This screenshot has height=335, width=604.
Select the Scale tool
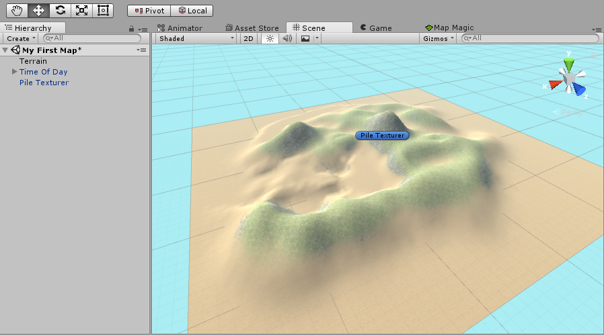[81, 10]
